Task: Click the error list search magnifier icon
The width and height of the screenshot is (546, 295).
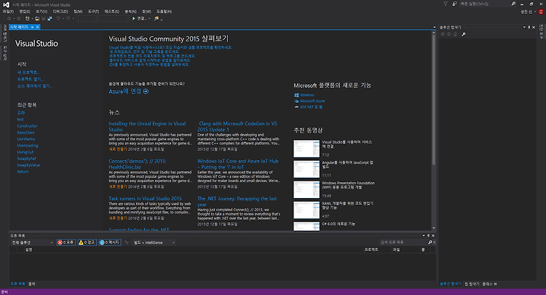Action: click(430, 242)
